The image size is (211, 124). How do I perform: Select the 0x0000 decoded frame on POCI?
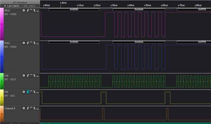click(74, 42)
